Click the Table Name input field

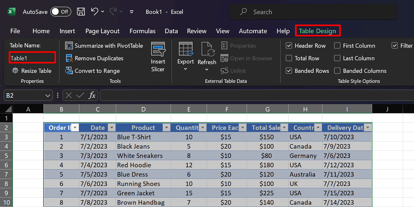[x=32, y=58]
